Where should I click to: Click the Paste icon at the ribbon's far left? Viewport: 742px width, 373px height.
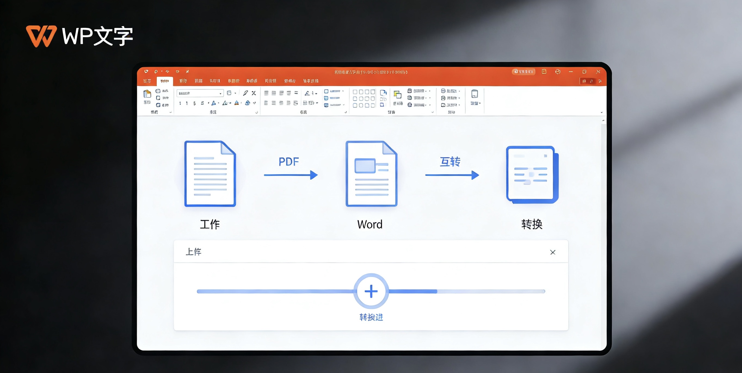tap(147, 94)
